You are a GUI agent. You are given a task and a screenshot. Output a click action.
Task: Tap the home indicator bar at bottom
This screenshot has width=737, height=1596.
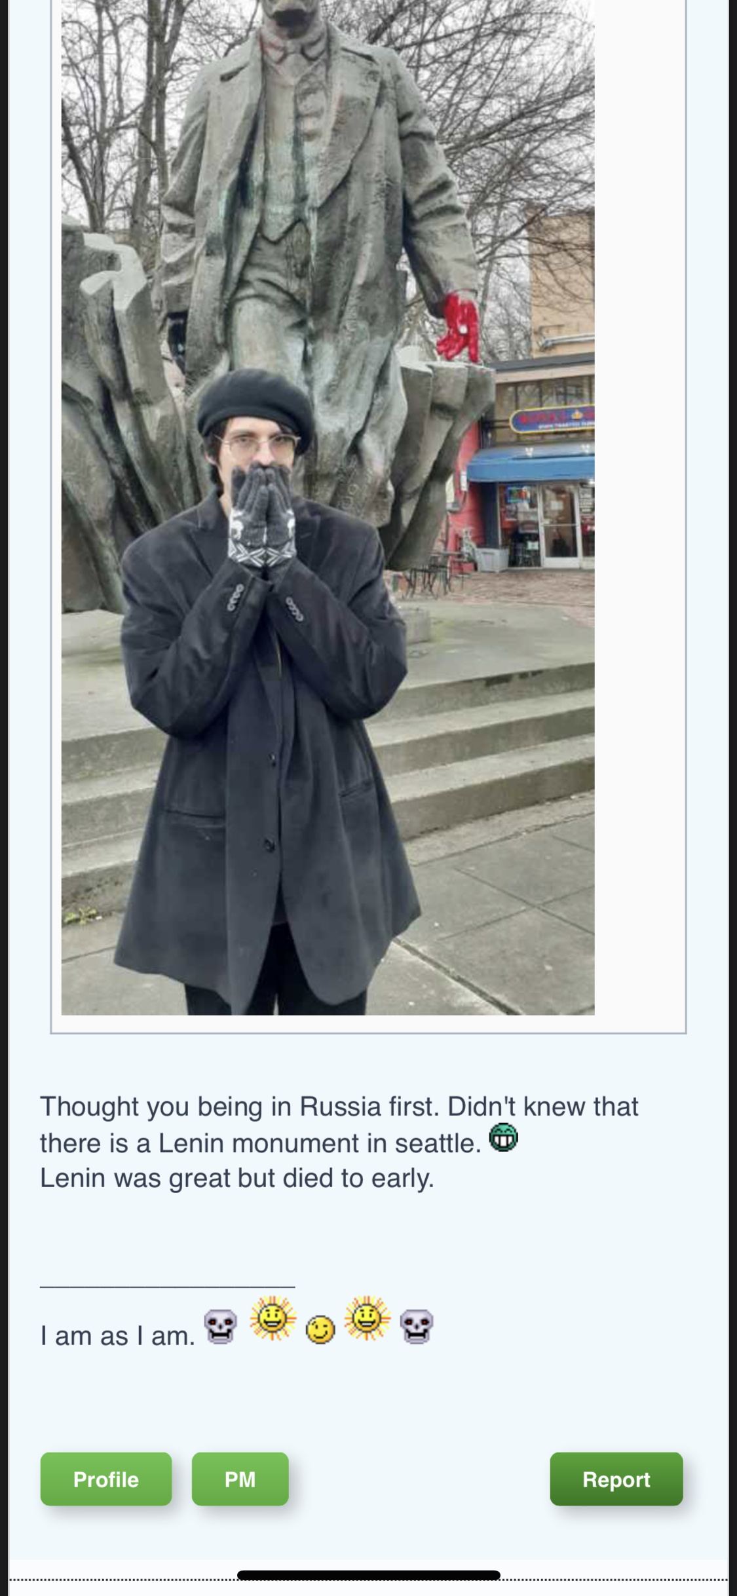coord(369,1575)
